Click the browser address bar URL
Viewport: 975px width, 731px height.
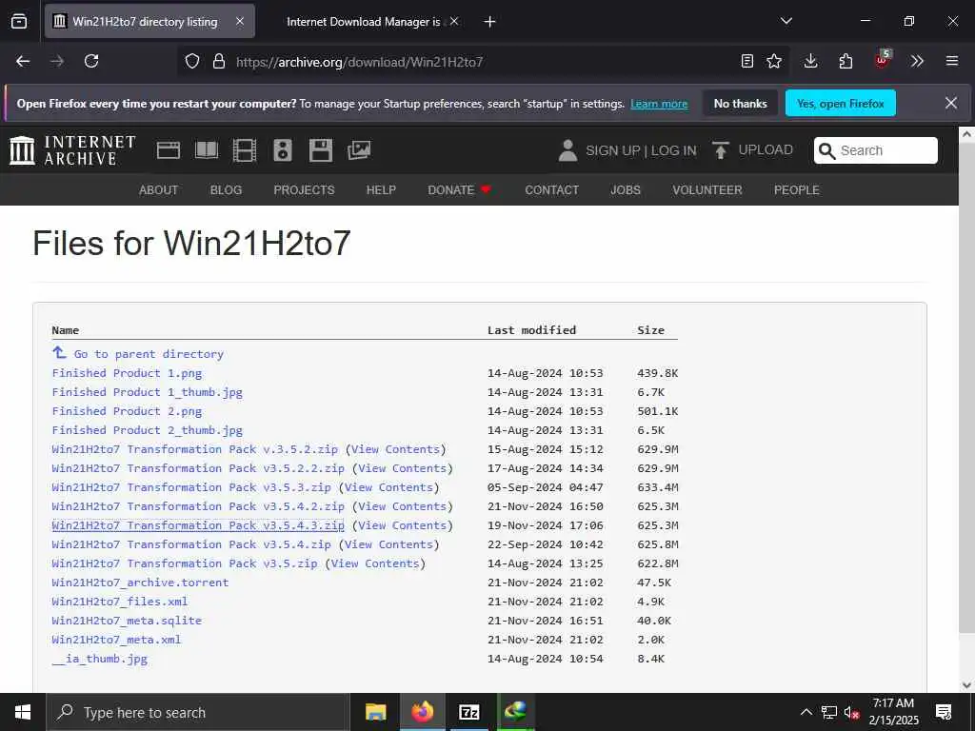[359, 62]
